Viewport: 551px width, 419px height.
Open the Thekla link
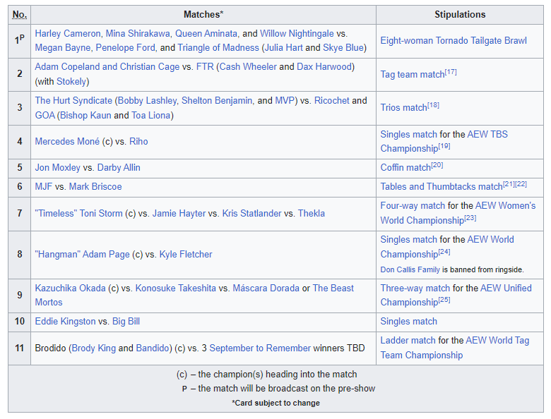pyautogui.click(x=312, y=213)
